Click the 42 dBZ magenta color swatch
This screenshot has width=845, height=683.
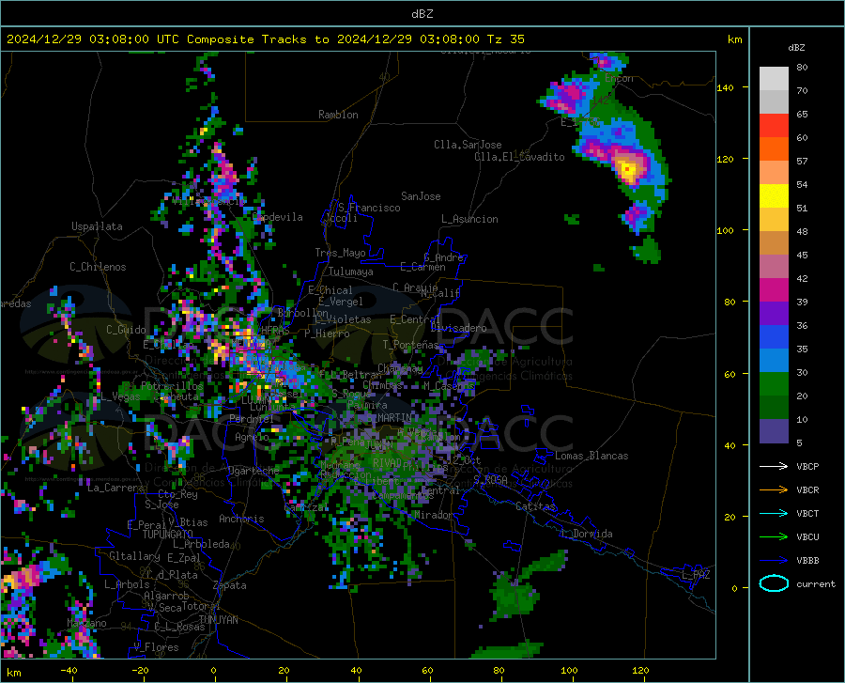(774, 290)
